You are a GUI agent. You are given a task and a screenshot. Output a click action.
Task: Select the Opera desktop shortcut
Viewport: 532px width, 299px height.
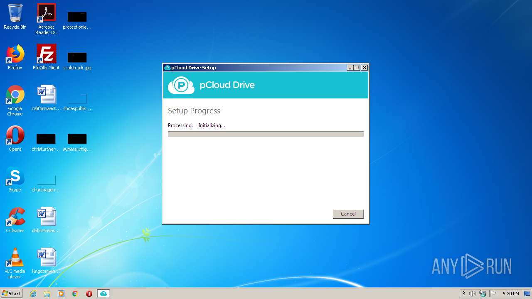coord(15,139)
